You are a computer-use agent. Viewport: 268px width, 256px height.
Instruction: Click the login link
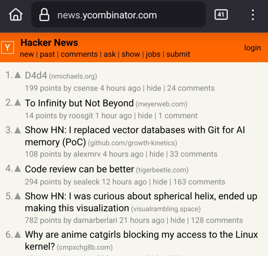pyautogui.click(x=252, y=48)
